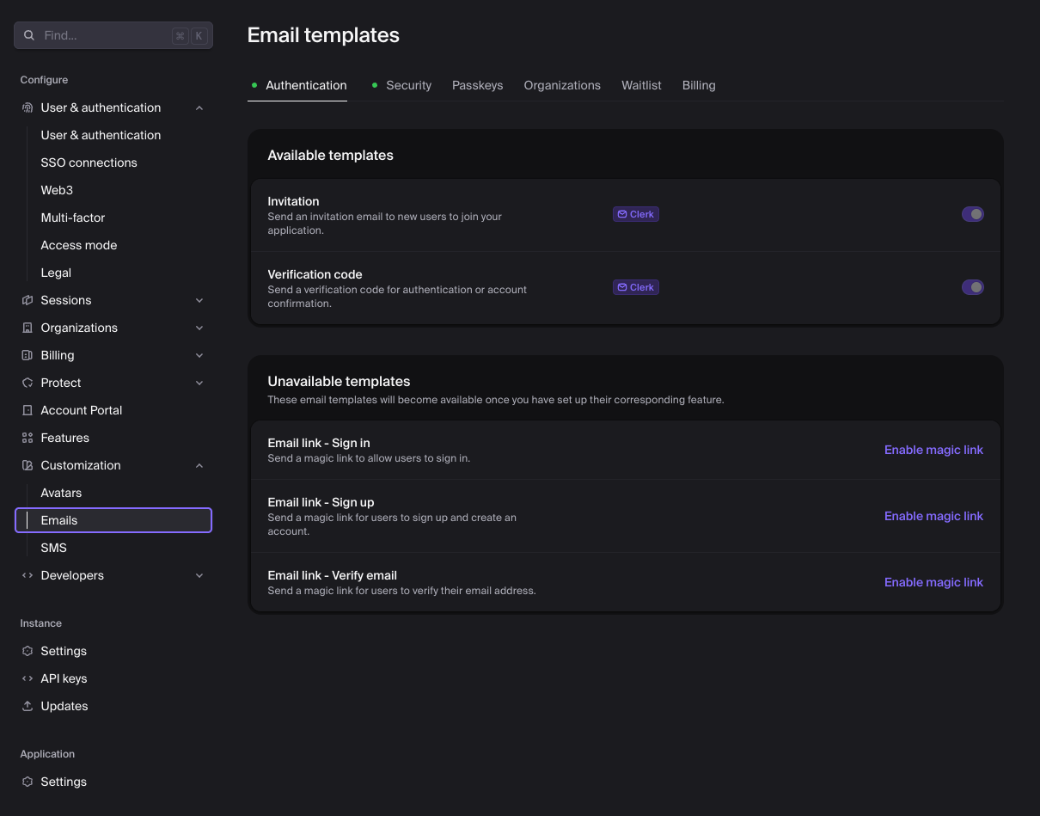Image resolution: width=1040 pixels, height=816 pixels.
Task: Toggle the Invitation email template switch
Action: (973, 214)
